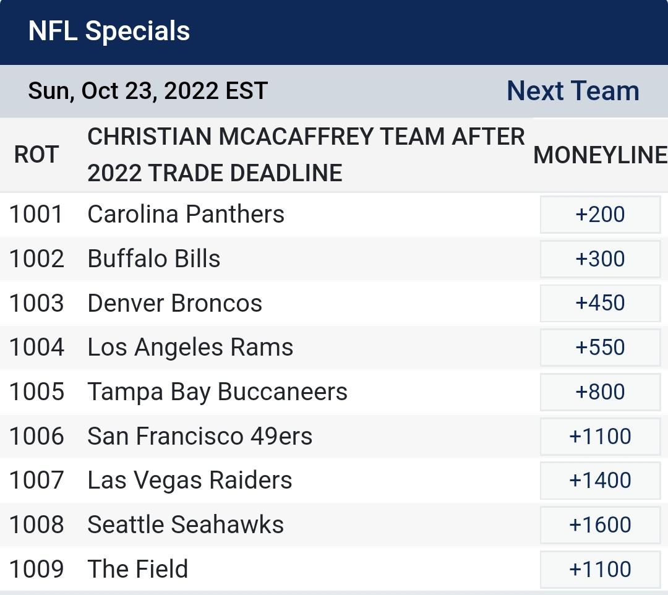The image size is (668, 595).
Task: Click San Francisco 49ers +1100 odds
Action: pyautogui.click(x=600, y=436)
